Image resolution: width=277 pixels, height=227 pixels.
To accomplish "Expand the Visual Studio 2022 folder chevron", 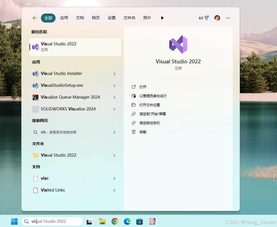I will 114,155.
